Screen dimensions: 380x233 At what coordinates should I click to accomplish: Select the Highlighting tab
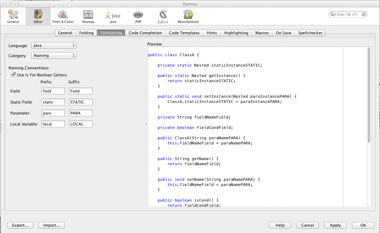tap(236, 33)
